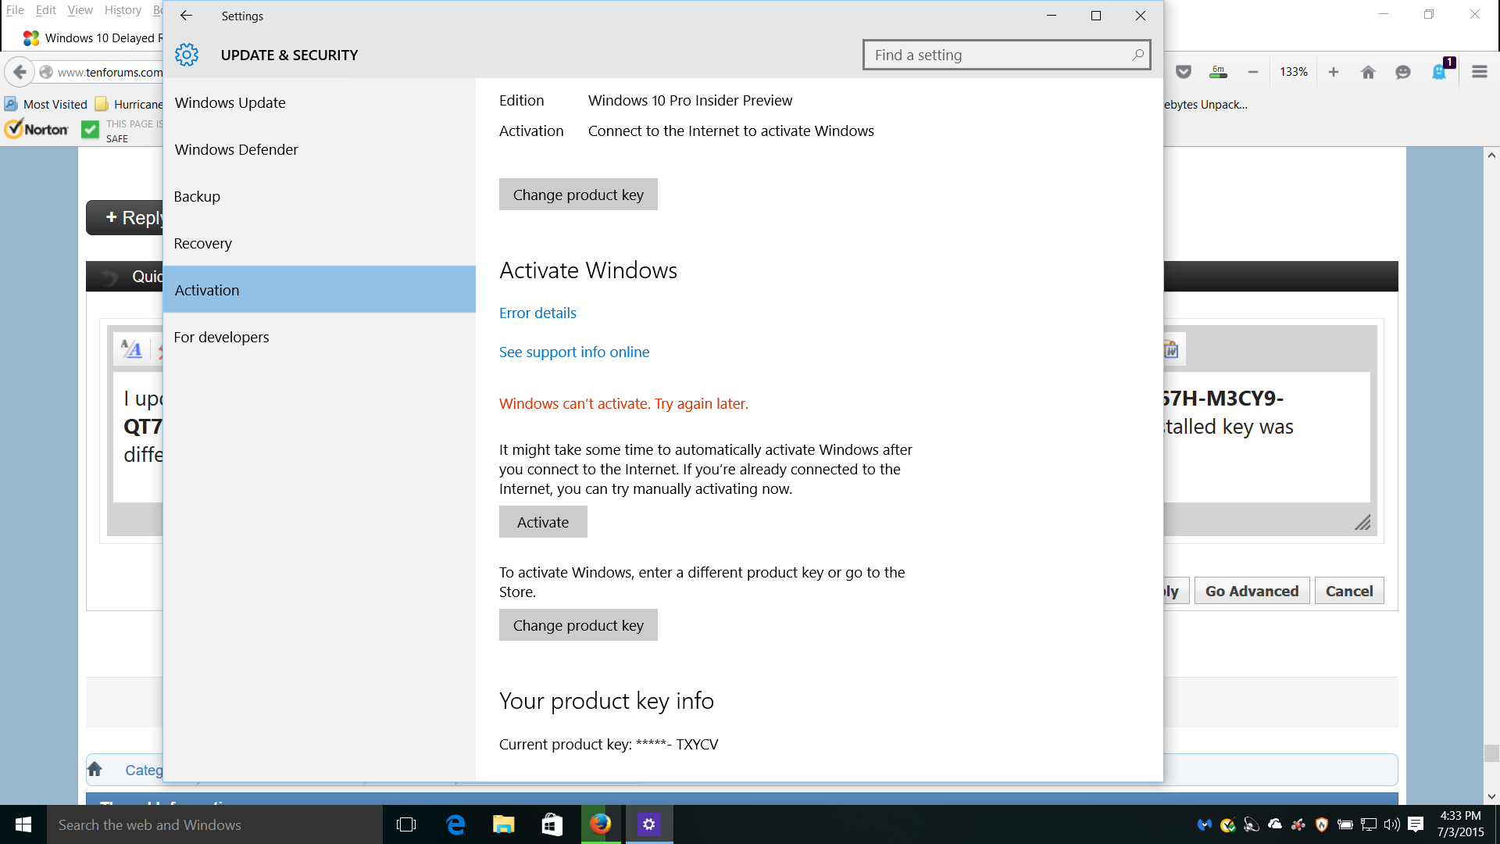Viewport: 1500px width, 844px height.
Task: Click the Find a setting search field
Action: click(x=1006, y=55)
